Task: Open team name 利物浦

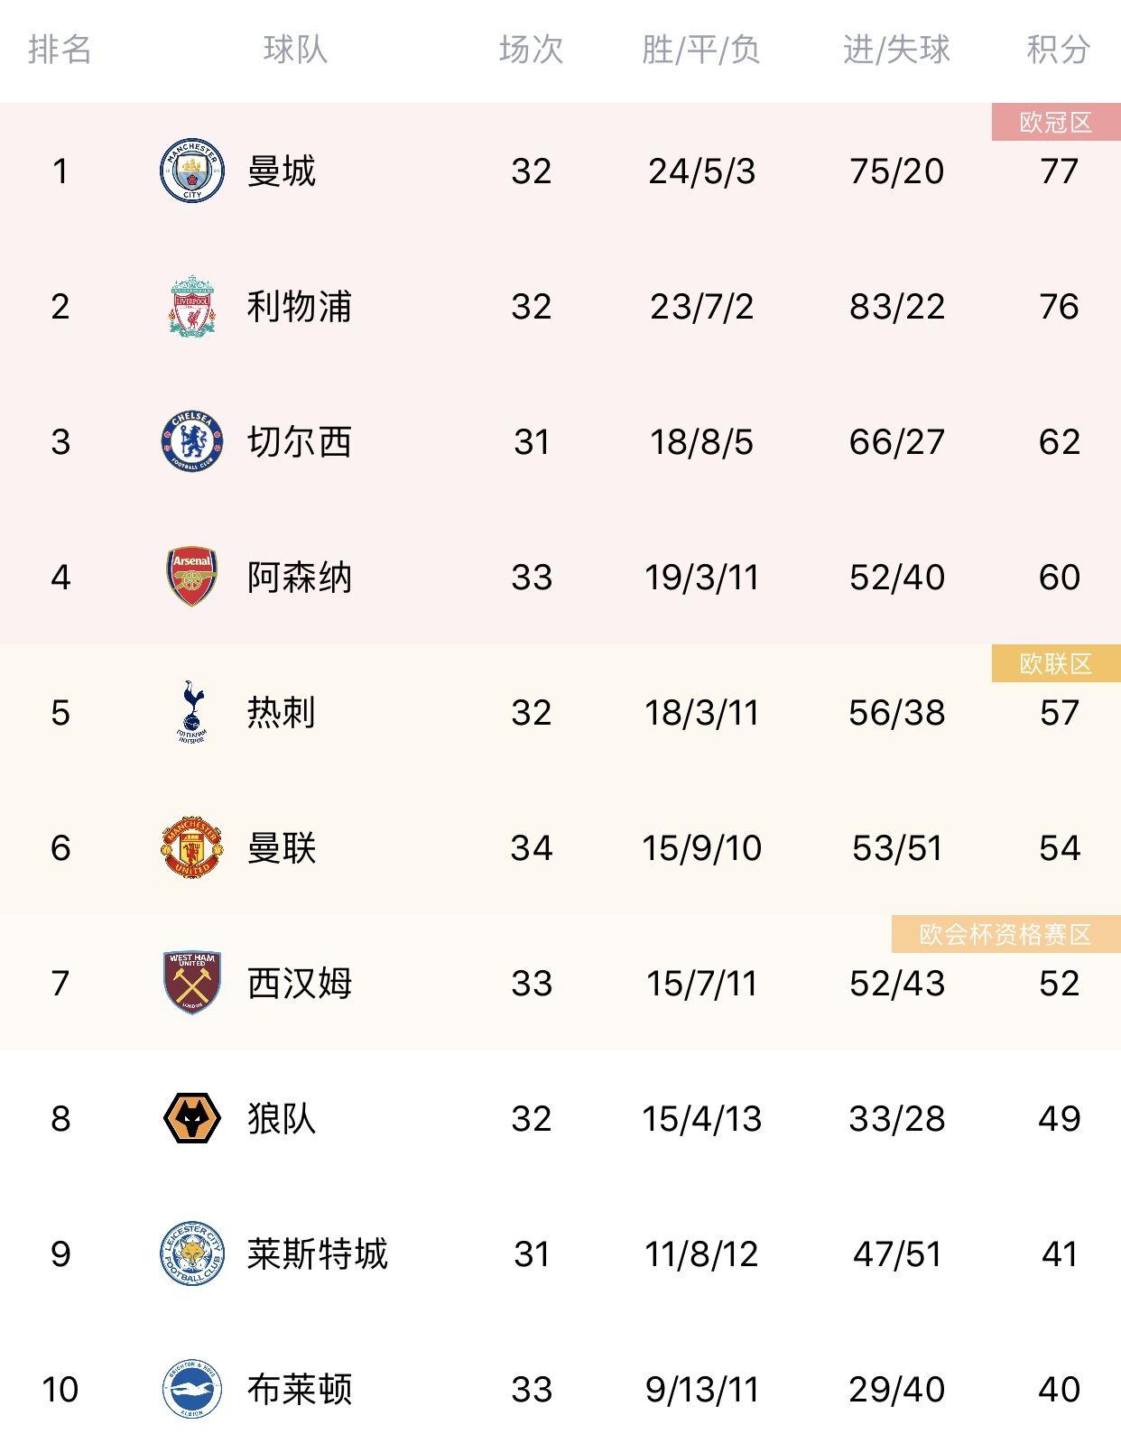Action: click(x=299, y=307)
